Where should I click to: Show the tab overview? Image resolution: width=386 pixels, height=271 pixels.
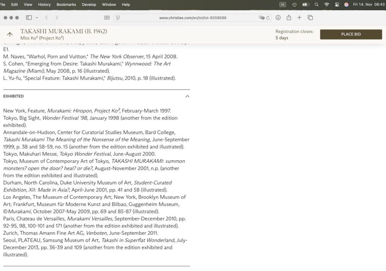(310, 18)
